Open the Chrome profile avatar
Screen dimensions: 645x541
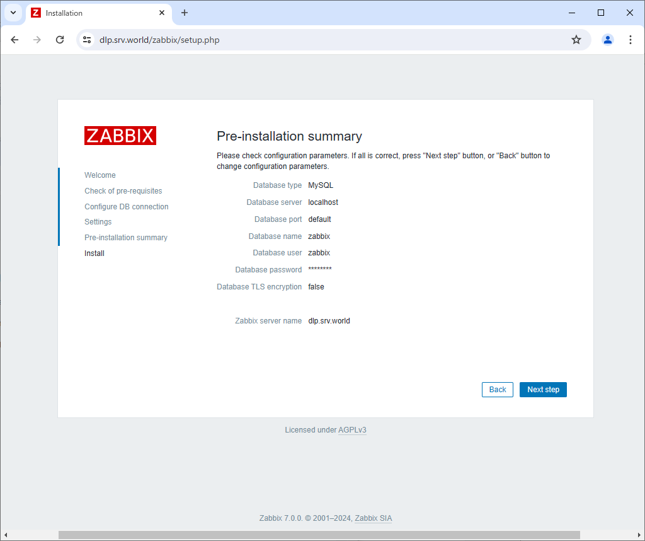[x=608, y=40]
